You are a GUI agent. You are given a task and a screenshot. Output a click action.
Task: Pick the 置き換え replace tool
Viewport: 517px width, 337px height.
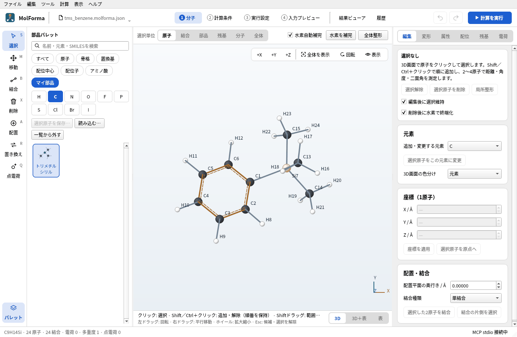coord(13,149)
